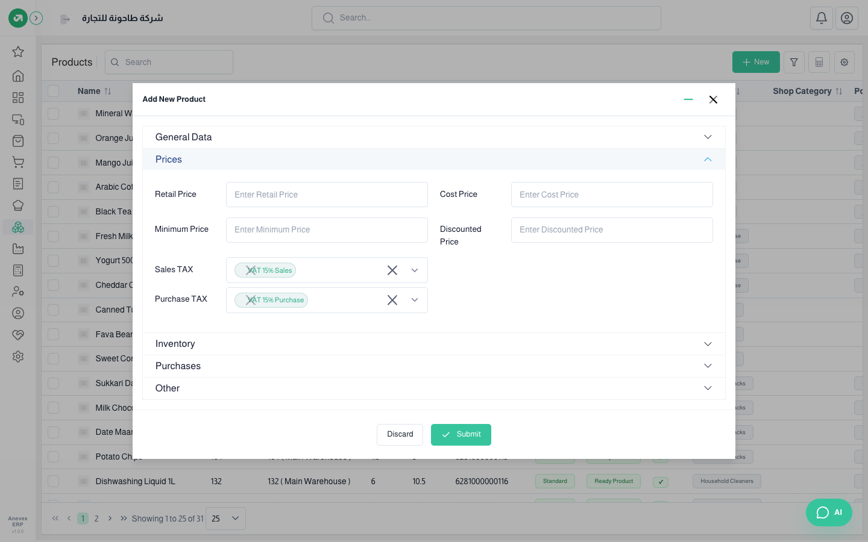This screenshot has width=868, height=542.
Task: Expand the Inventory section
Action: pyautogui.click(x=434, y=344)
